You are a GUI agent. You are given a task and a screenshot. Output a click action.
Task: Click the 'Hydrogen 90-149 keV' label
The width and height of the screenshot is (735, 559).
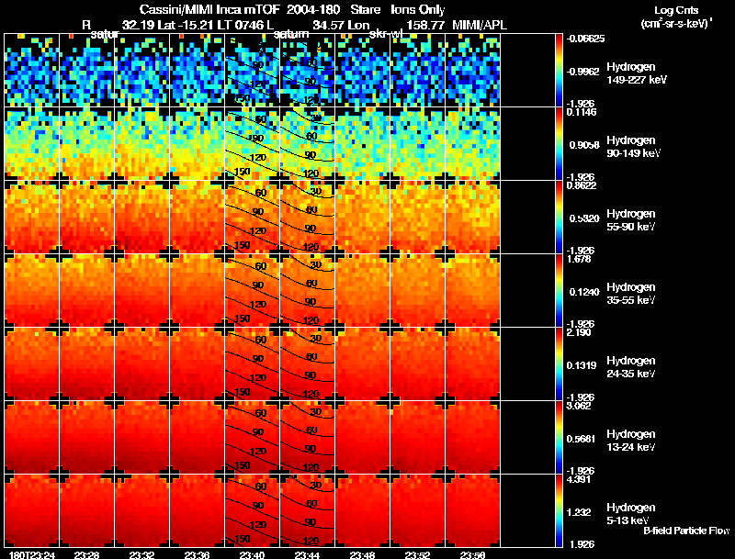click(634, 147)
